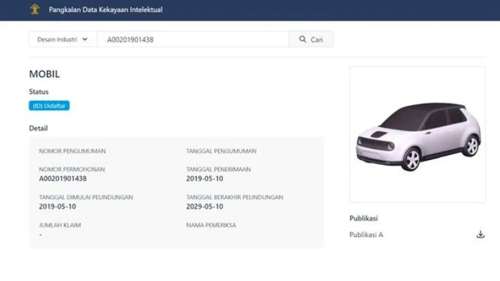This screenshot has height=281, width=500.
Task: Click the magnifier icon in Cari button
Action: pyautogui.click(x=303, y=39)
